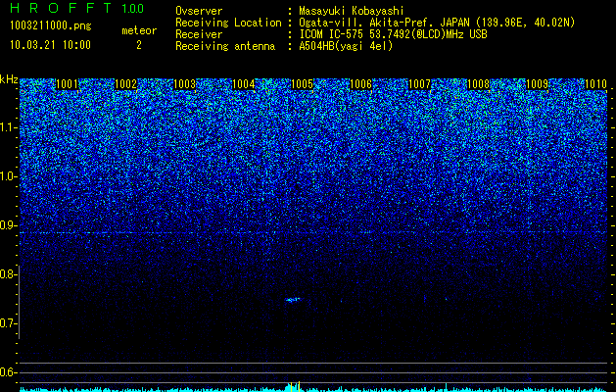Click the ICOM IC-575 receiver frequency text

[393, 34]
